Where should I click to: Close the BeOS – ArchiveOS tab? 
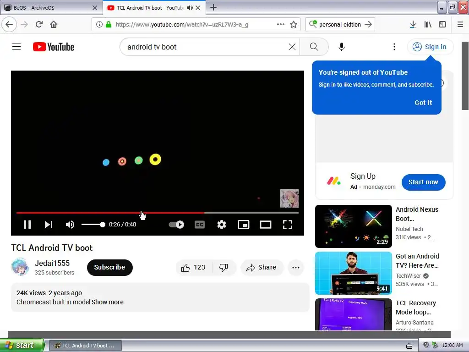[94, 8]
